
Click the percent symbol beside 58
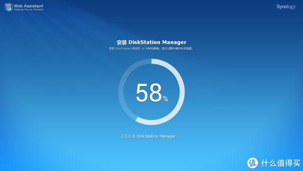pos(165,99)
